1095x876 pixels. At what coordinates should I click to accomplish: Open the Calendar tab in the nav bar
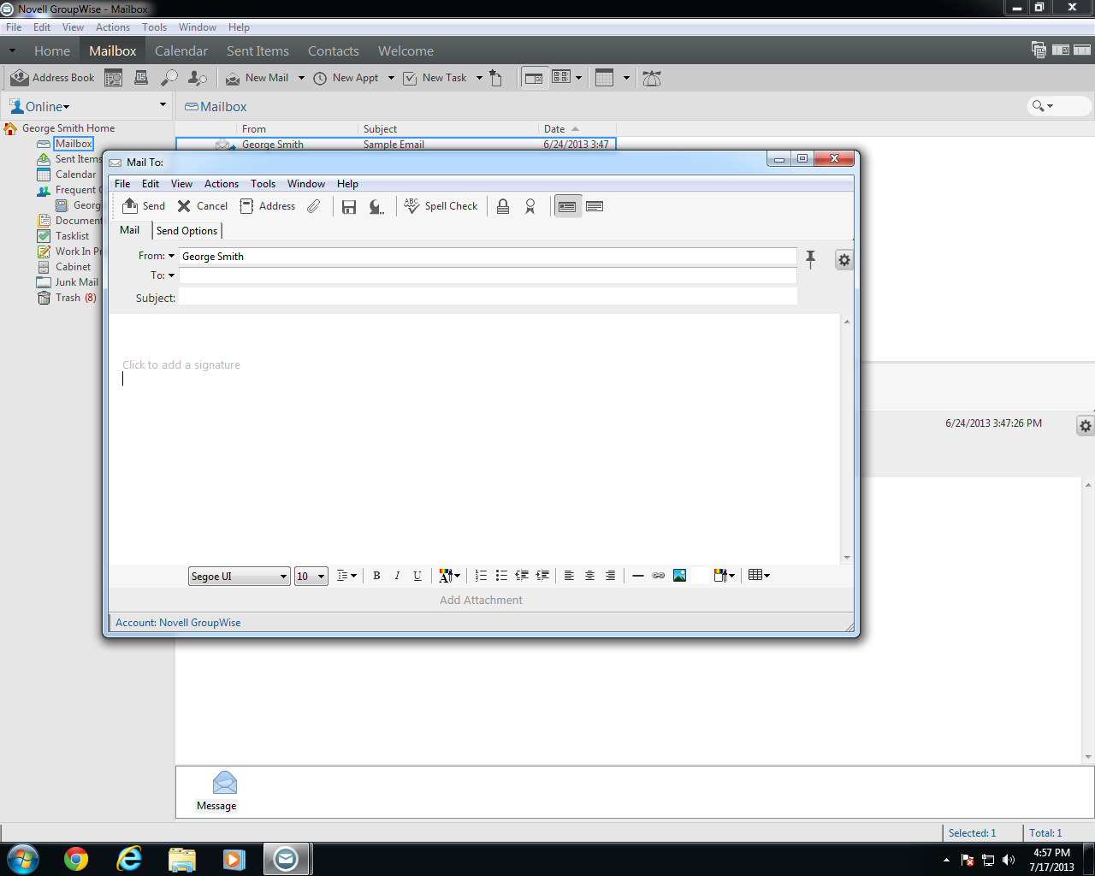pos(181,51)
